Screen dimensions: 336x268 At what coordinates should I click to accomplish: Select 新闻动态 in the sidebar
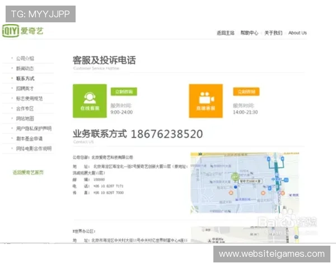tap(25, 69)
